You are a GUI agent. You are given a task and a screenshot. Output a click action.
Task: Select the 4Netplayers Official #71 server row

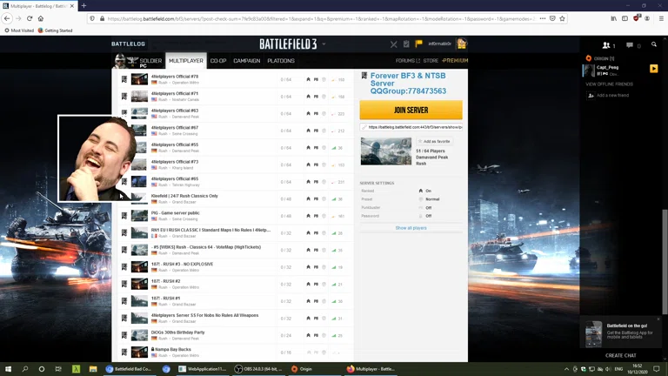(235, 97)
